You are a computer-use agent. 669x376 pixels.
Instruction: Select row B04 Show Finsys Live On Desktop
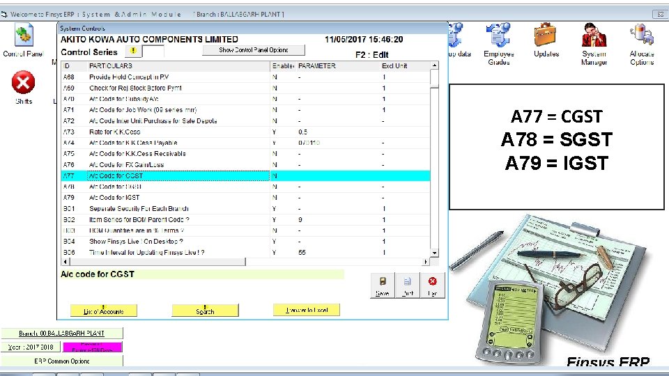pos(246,242)
